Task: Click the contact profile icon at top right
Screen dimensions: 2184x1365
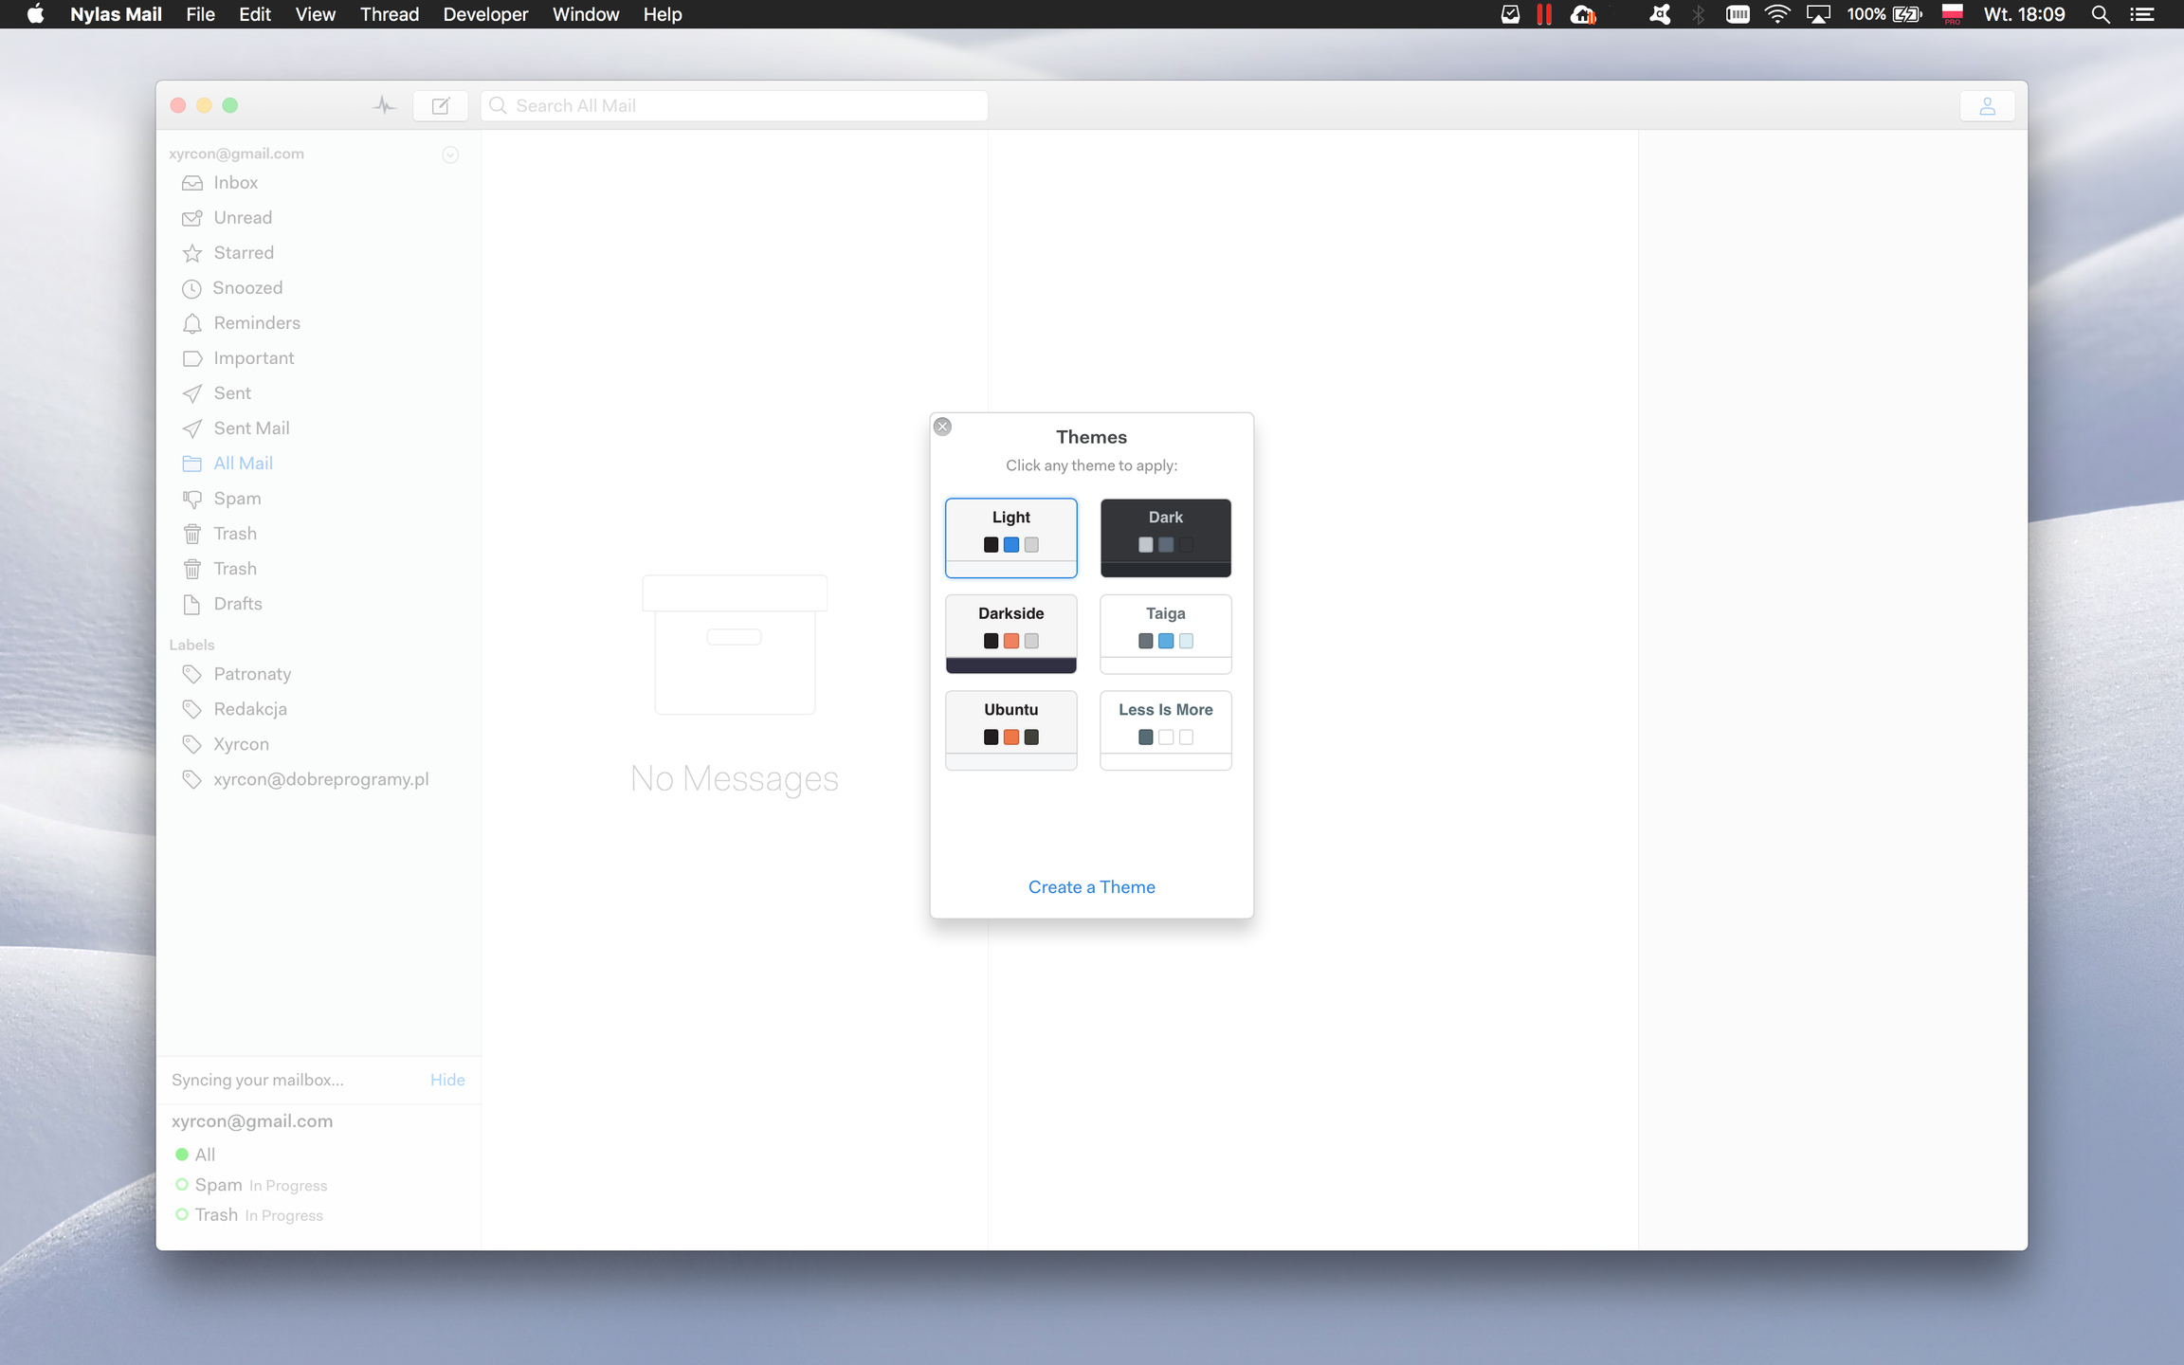Action: [1987, 106]
